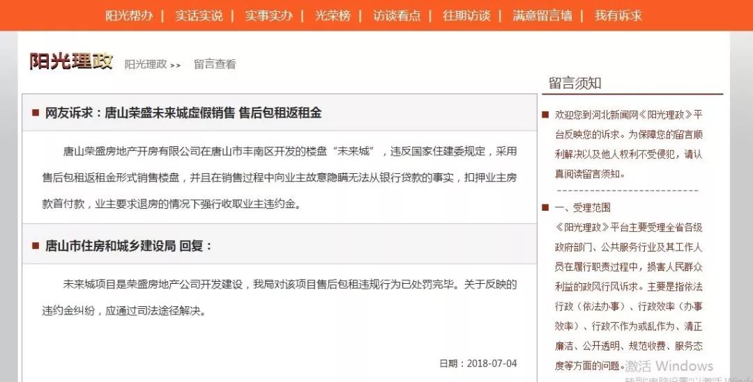Viewport: 753px width, 382px height.
Task: Click the 阳光理政 logo title
Action: [71, 61]
